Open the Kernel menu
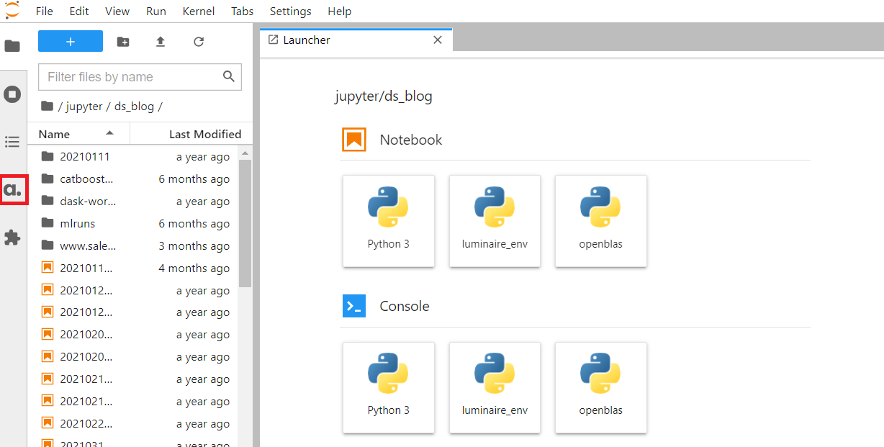The width and height of the screenshot is (884, 447). pos(198,12)
